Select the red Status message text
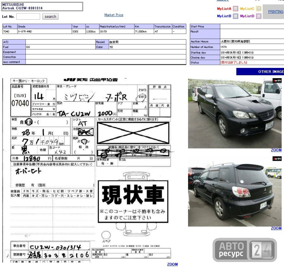 (x=234, y=62)
